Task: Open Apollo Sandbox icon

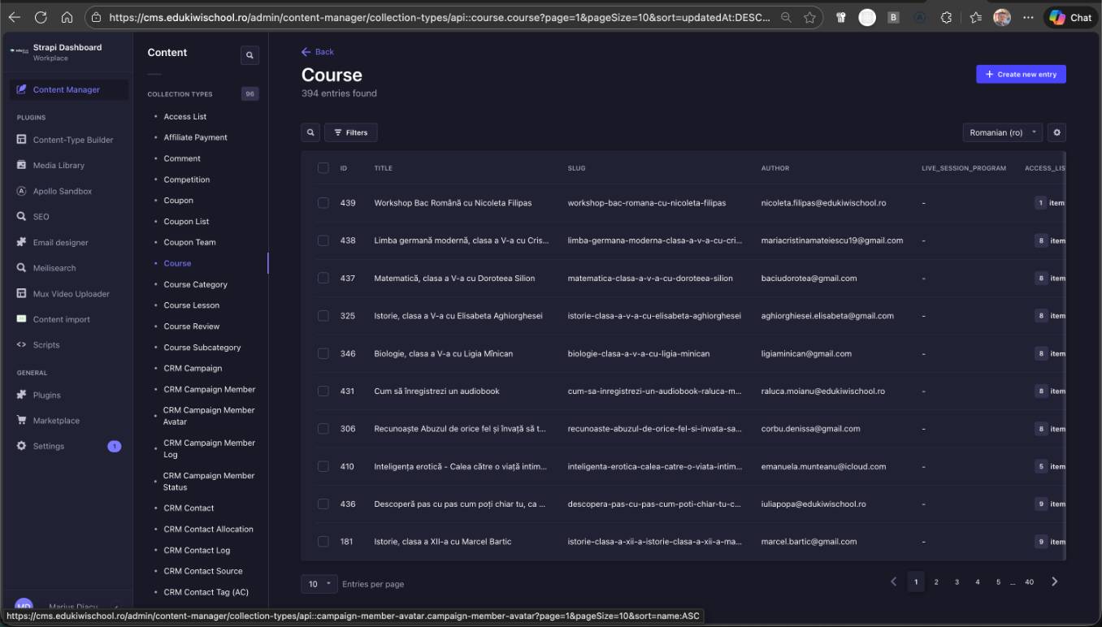Action: 21,191
